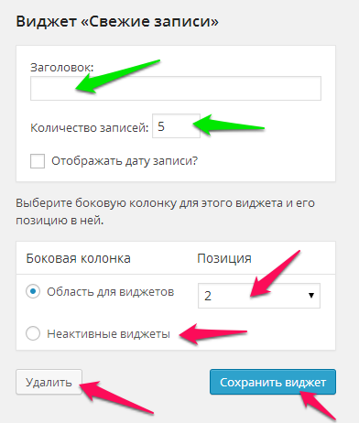359x423 pixels.
Task: Click the black arrow of position dropdown
Action: click(x=311, y=296)
